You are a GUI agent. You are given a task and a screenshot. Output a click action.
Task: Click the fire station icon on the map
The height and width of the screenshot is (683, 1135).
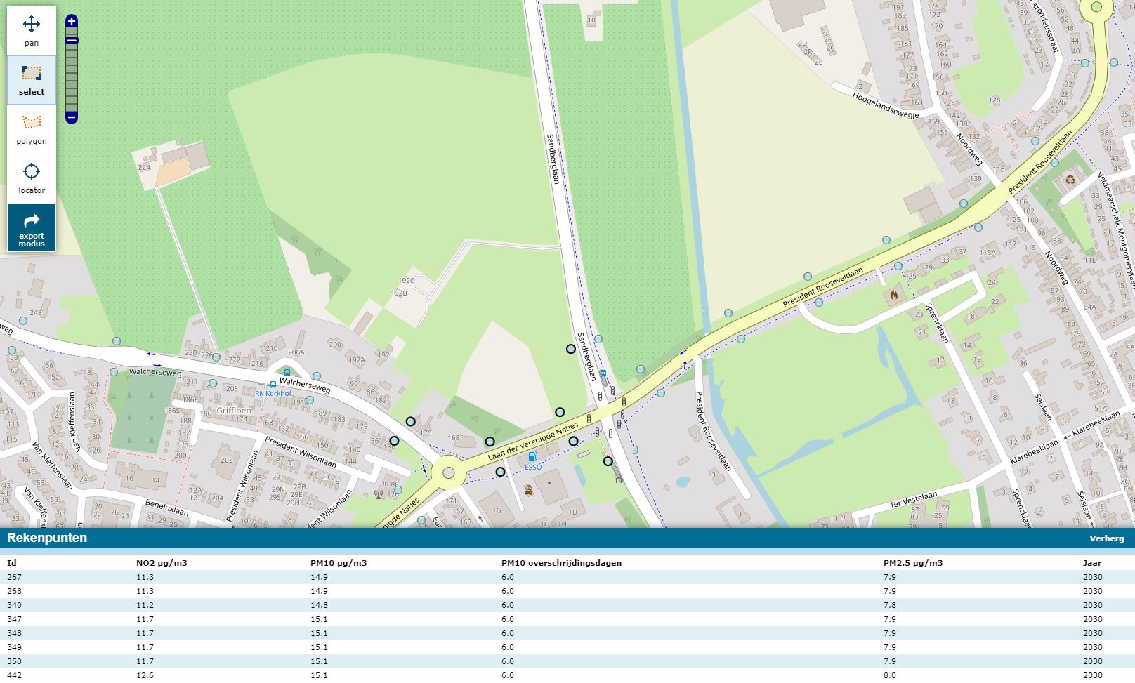click(893, 296)
